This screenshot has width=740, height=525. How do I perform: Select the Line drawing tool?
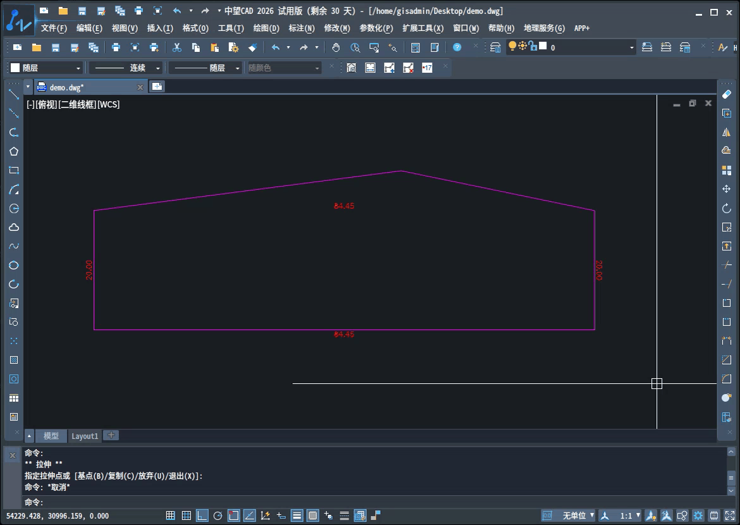point(14,94)
